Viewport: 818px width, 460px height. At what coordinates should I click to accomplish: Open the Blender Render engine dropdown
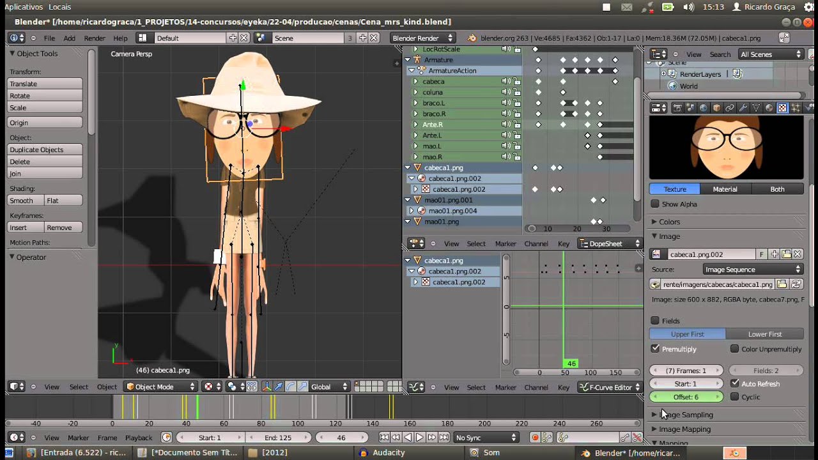click(422, 38)
